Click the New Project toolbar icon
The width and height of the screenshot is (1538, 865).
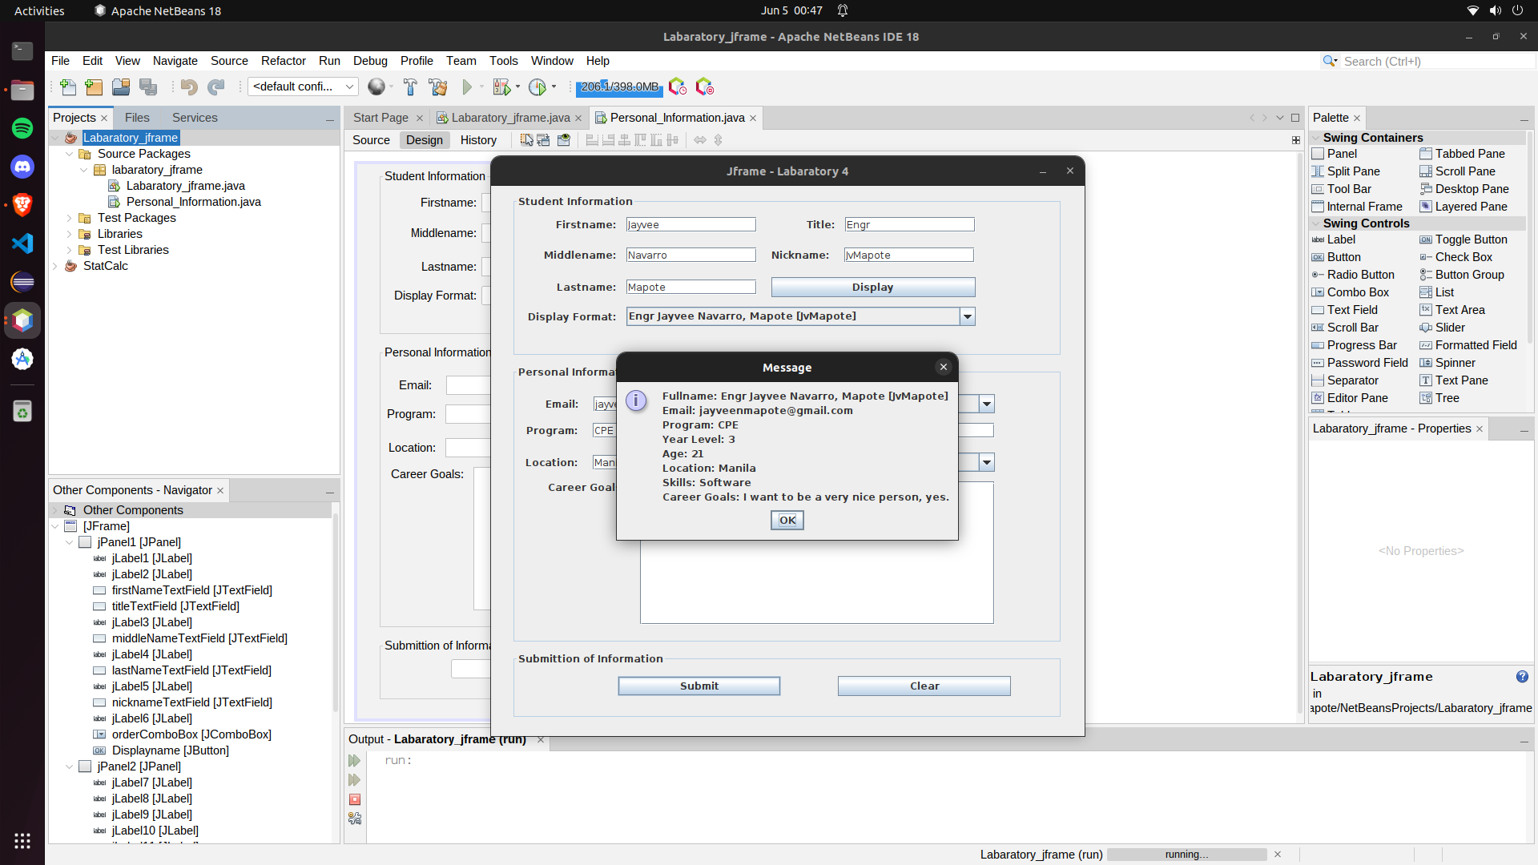tap(95, 87)
